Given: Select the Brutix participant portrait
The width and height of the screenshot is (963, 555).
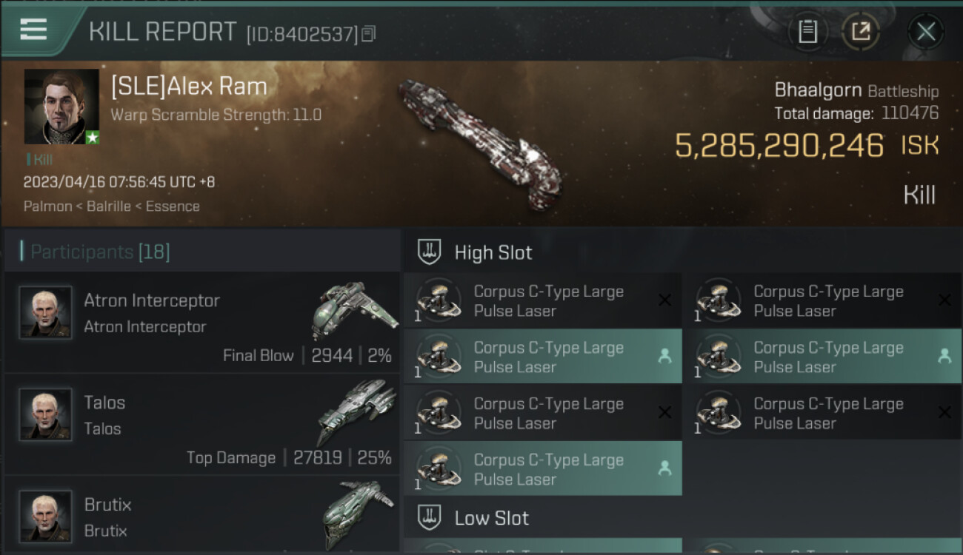Looking at the screenshot, I should (45, 517).
